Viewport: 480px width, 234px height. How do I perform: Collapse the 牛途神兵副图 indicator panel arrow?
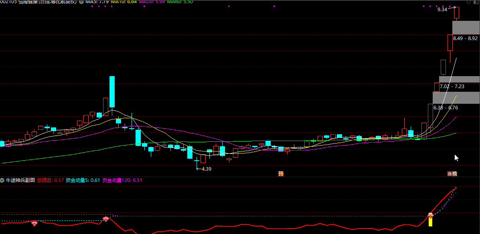coord(2,180)
